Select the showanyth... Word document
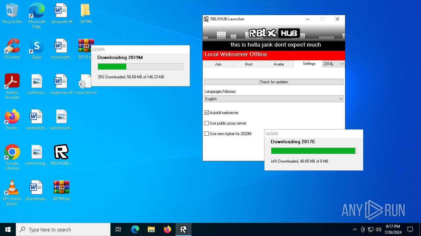This screenshot has width=421, height=236. point(61,49)
